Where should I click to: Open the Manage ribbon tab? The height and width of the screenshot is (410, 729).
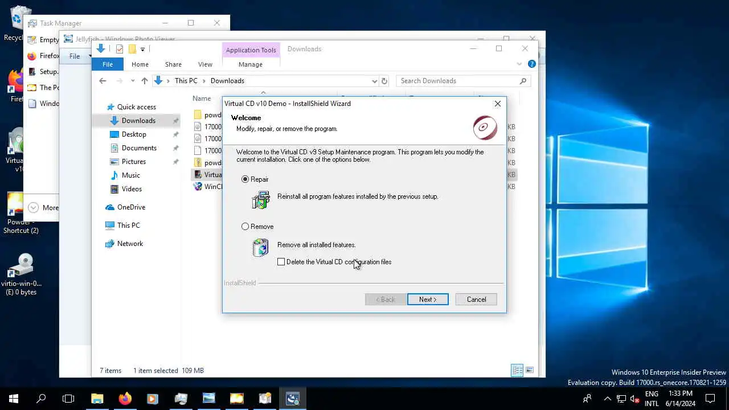pos(251,64)
